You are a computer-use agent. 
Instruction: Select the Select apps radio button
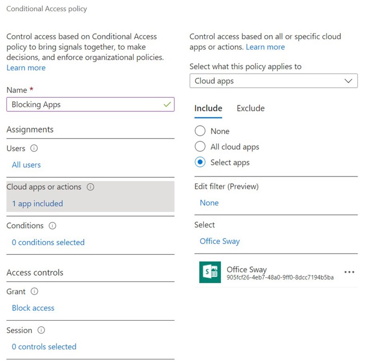pos(200,162)
